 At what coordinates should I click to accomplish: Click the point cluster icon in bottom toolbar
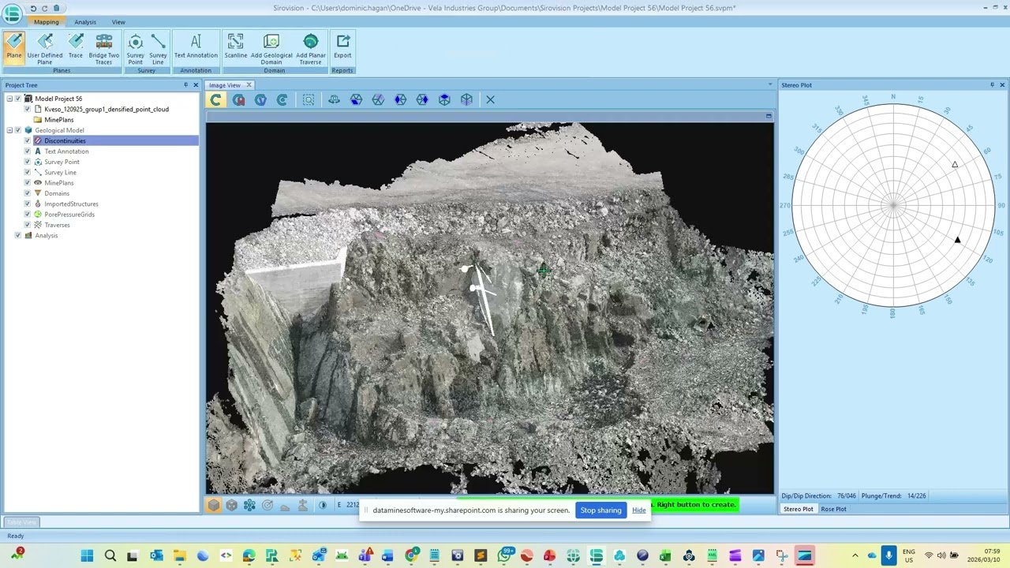coord(249,505)
